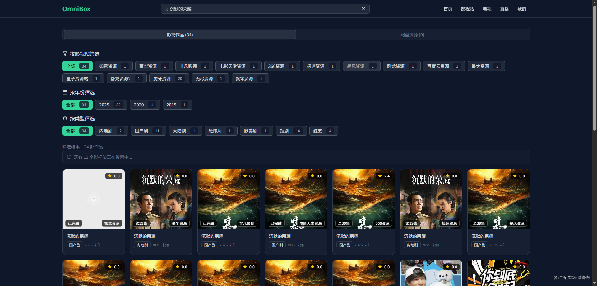Viewport: 597px width, 286px height.
Task: Filter by 电影天堂资源 site
Action: pyautogui.click(x=238, y=66)
